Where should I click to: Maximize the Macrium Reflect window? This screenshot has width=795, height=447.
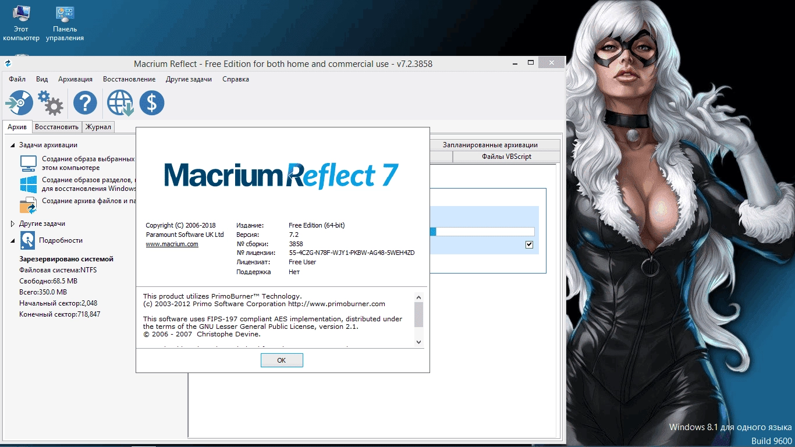pyautogui.click(x=531, y=62)
